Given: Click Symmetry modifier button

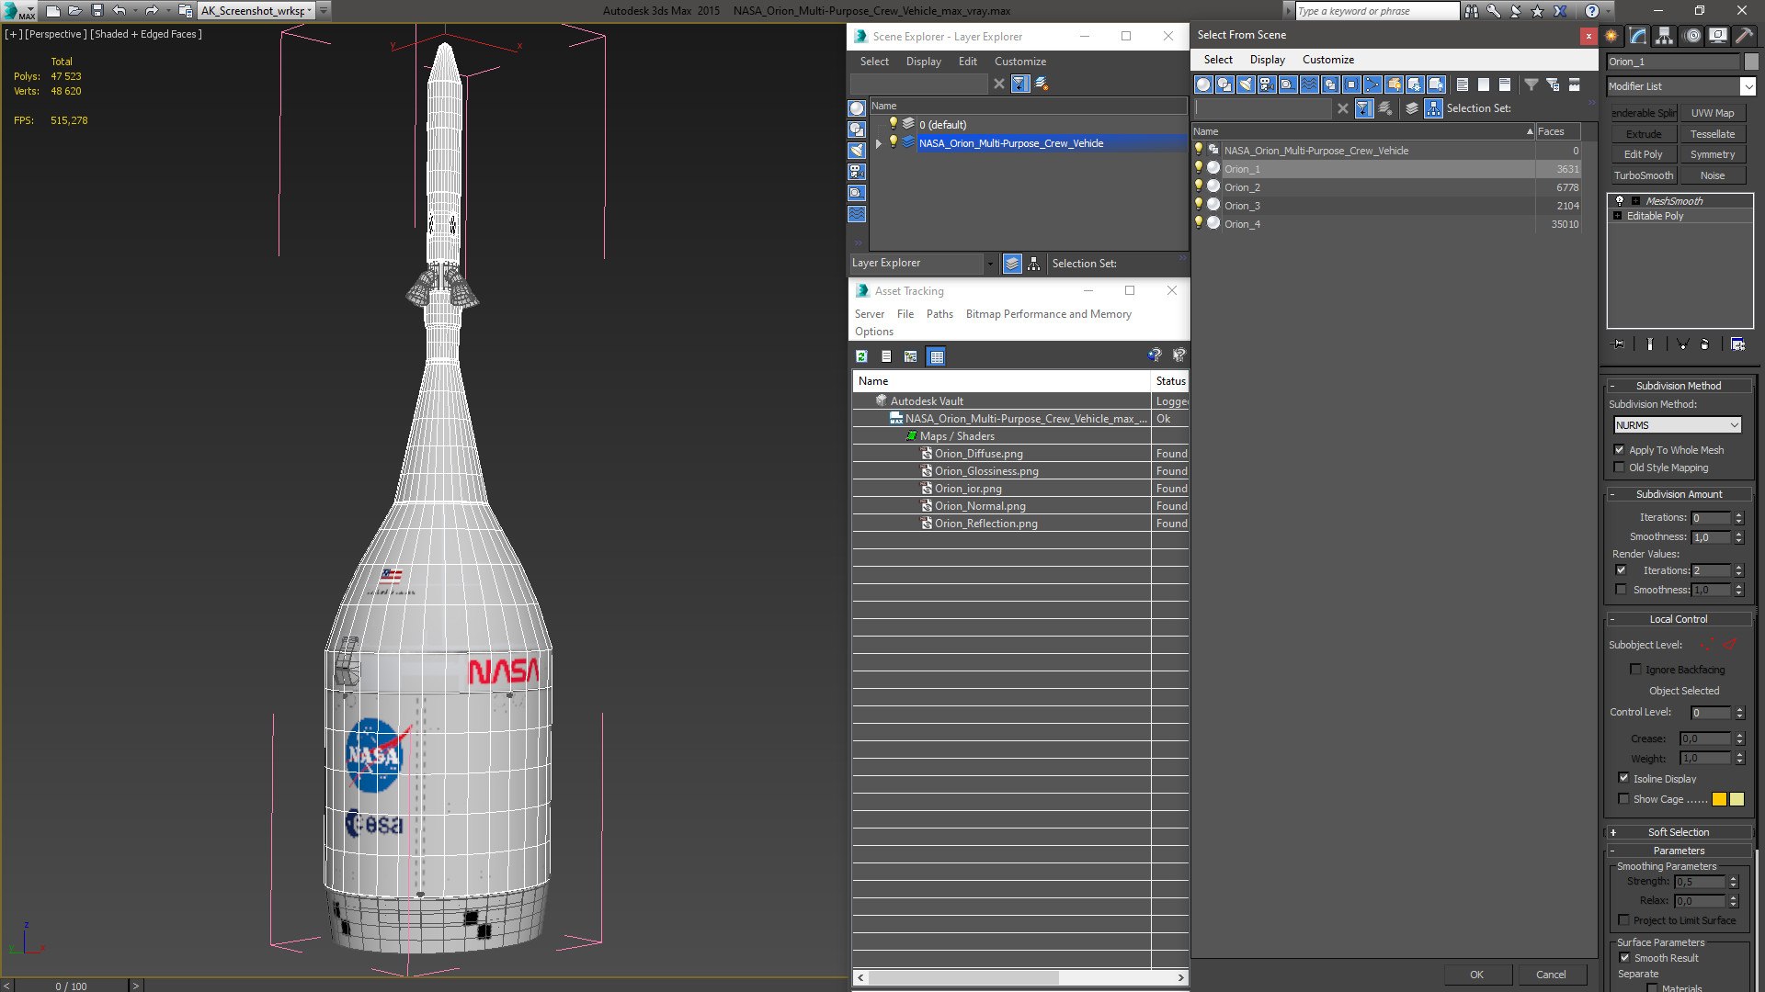Looking at the screenshot, I should 1713,154.
